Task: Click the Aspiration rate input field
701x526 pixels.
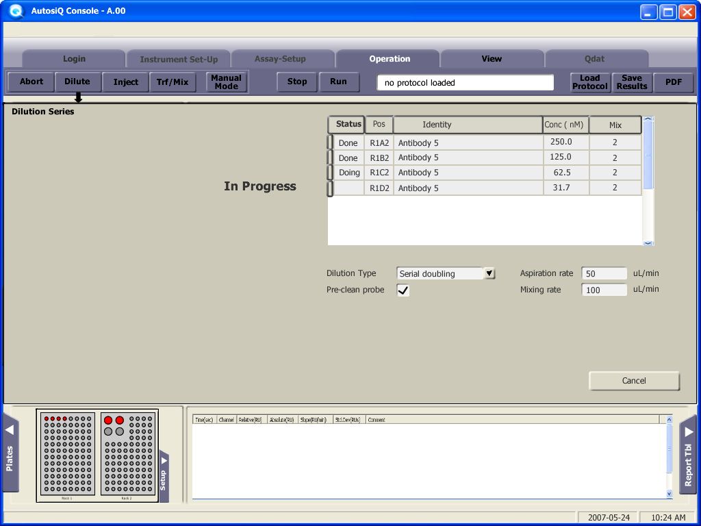Action: (x=604, y=273)
